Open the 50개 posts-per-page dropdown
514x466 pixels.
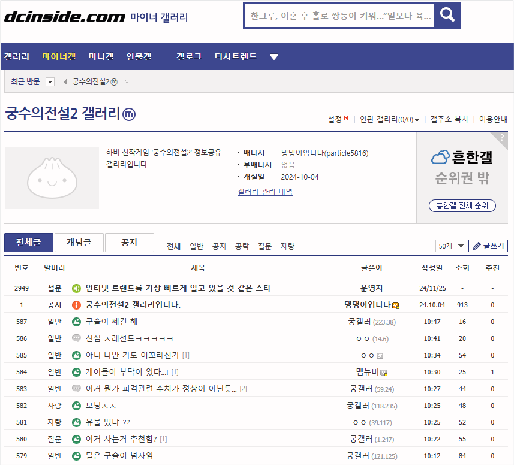point(450,246)
